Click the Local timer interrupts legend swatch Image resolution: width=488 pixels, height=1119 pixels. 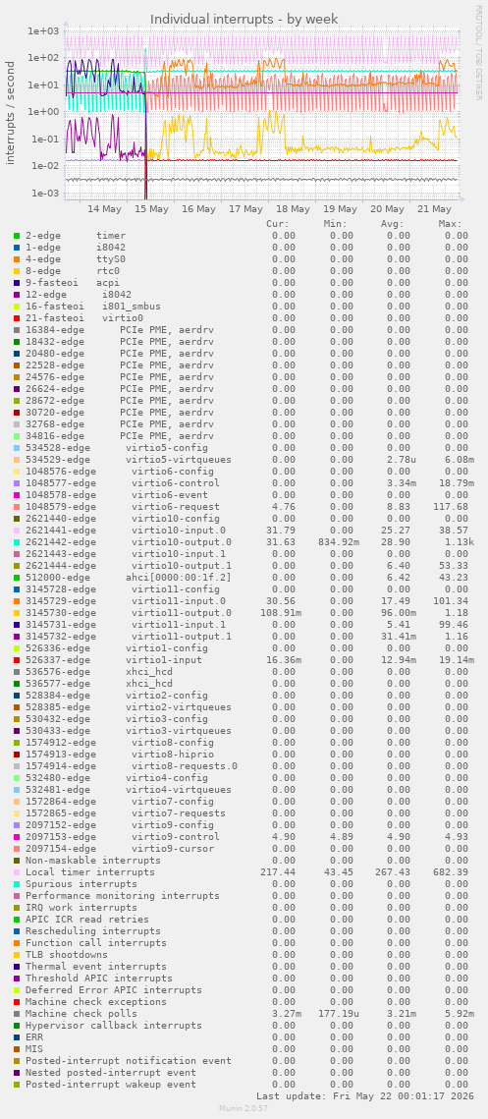pyautogui.click(x=17, y=872)
